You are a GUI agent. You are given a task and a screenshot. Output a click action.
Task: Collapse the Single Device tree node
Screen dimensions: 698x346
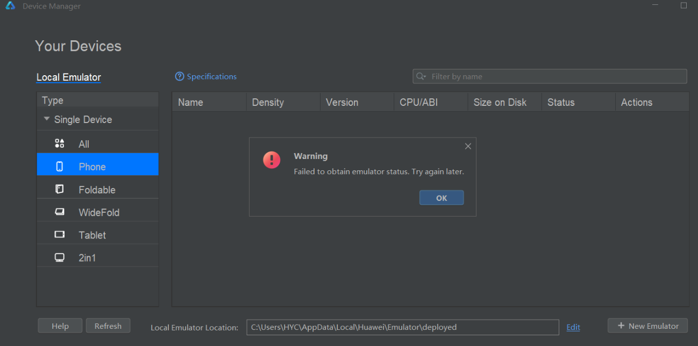click(x=47, y=119)
